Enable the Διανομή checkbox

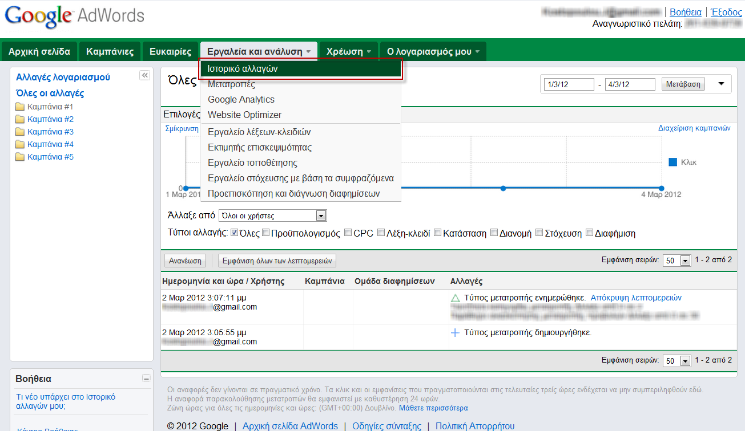[x=494, y=233]
